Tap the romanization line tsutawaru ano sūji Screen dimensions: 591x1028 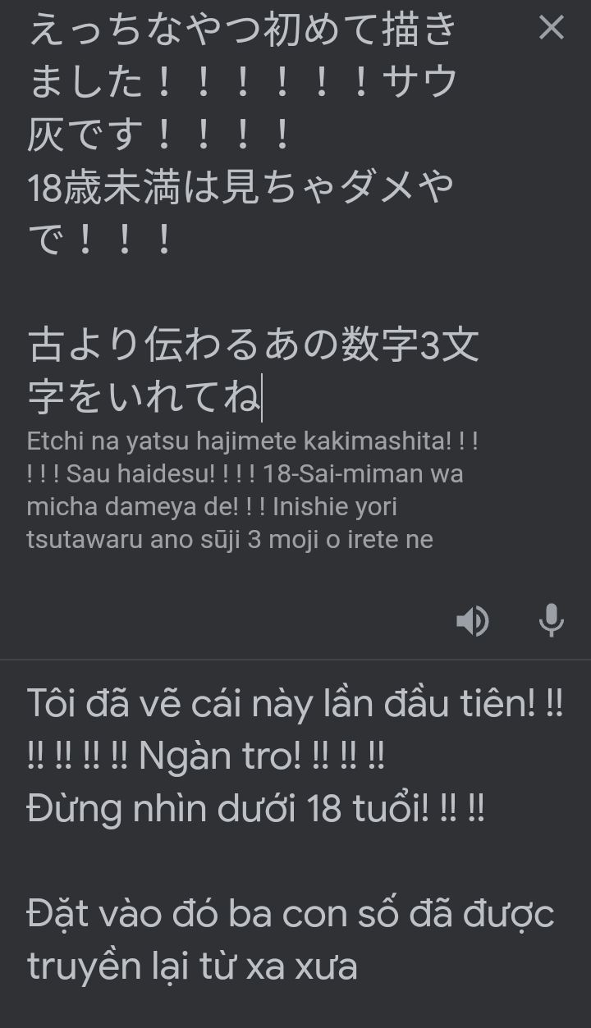click(230, 540)
